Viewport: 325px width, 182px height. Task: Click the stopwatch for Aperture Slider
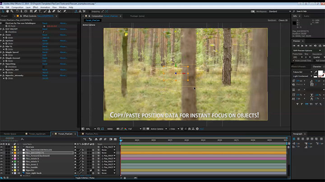coord(6,43)
